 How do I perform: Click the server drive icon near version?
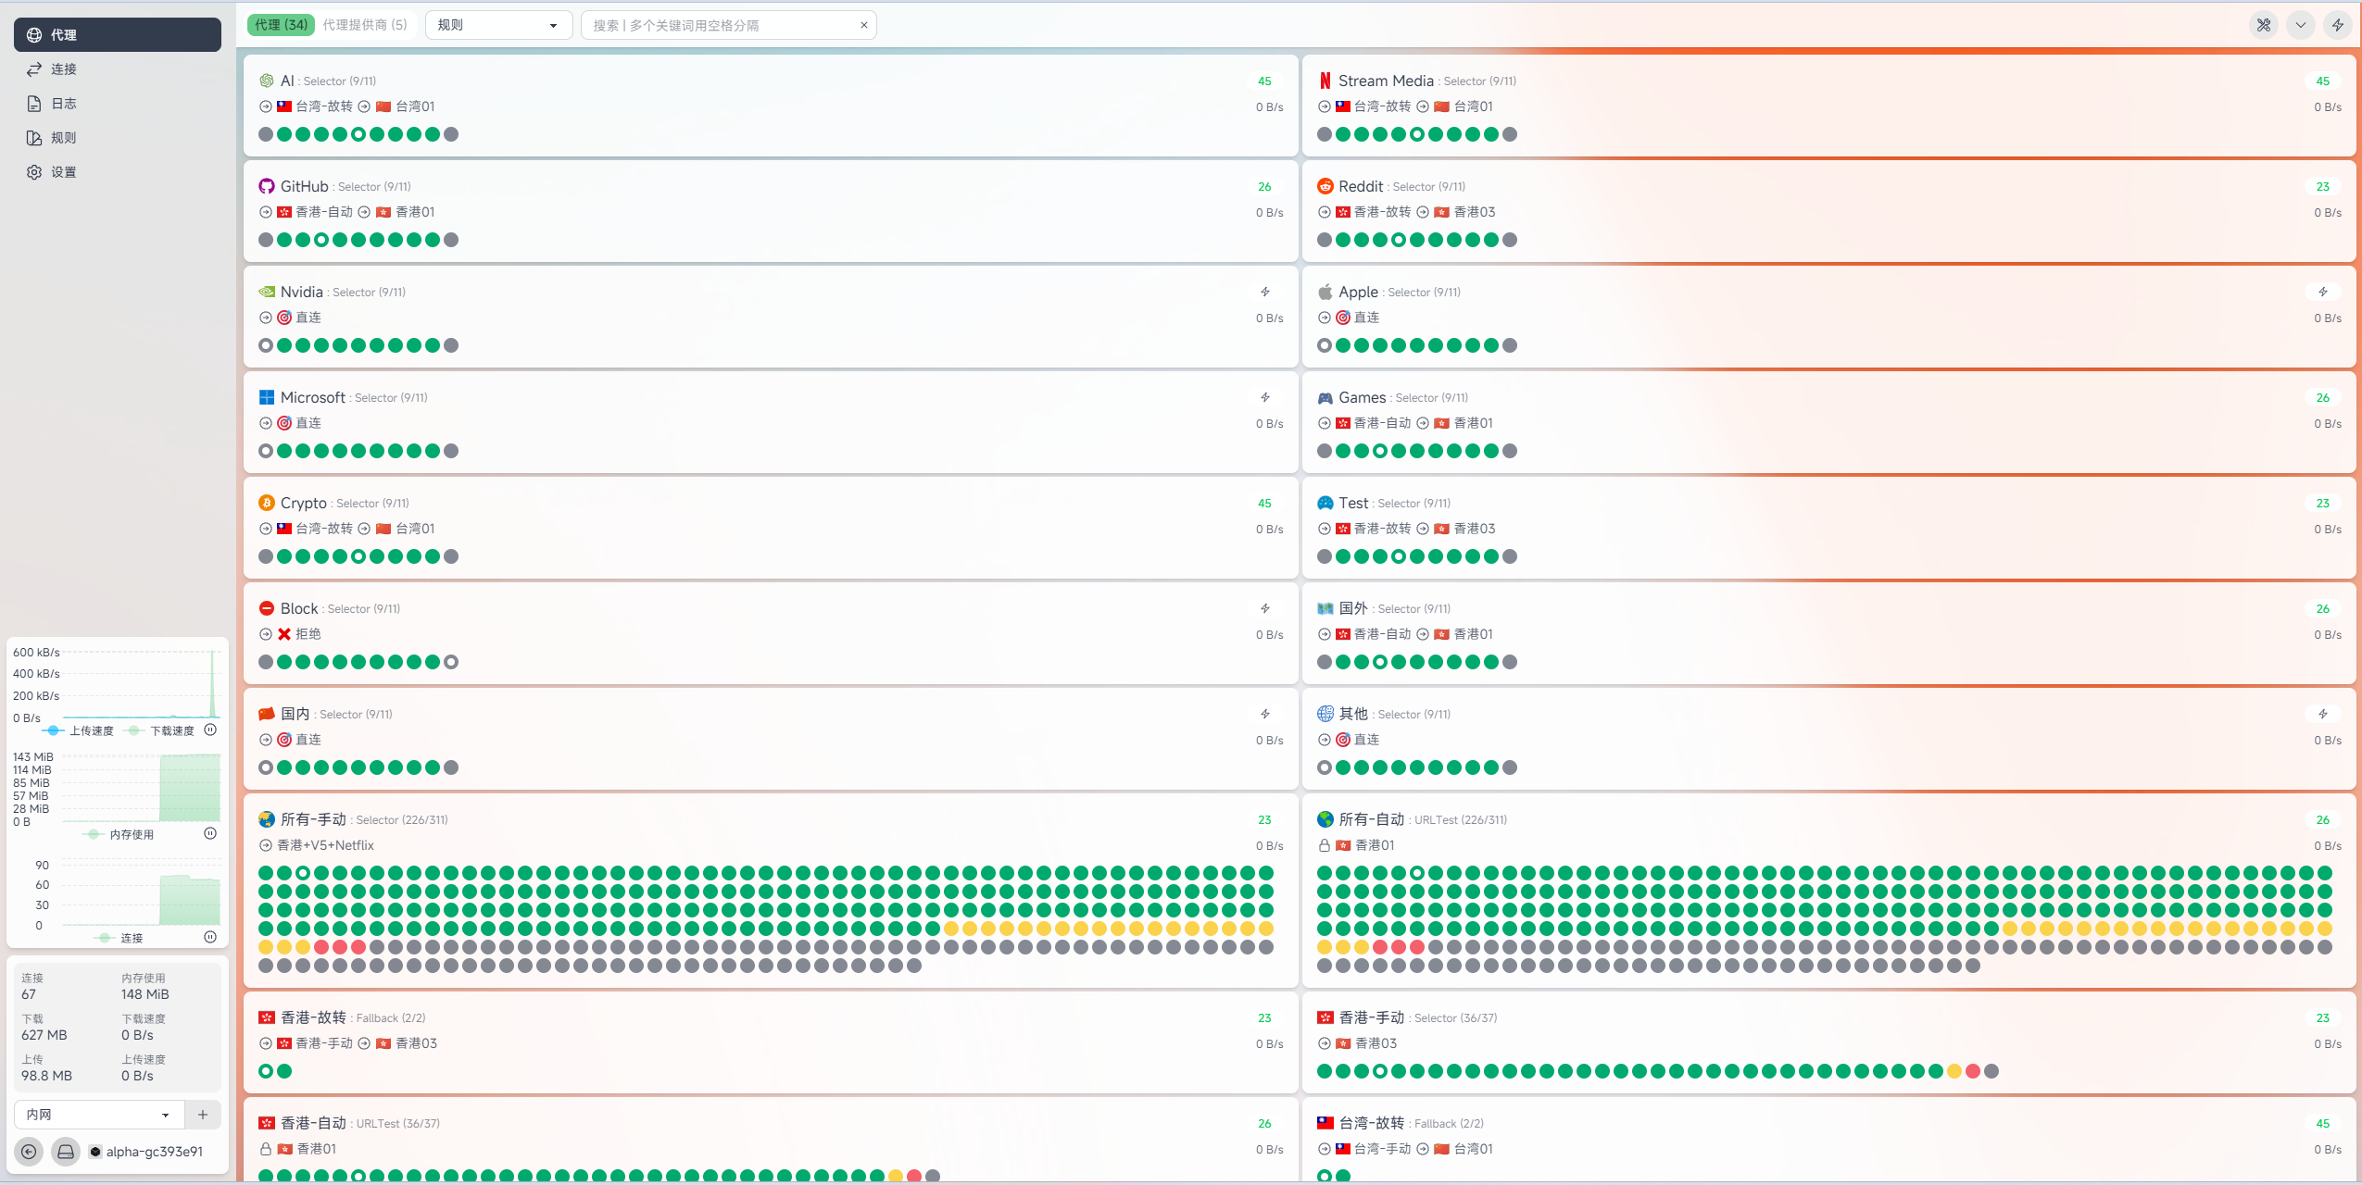(x=66, y=1152)
